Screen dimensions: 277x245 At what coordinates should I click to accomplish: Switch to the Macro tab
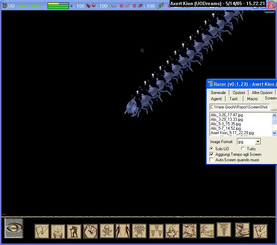tap(252, 98)
